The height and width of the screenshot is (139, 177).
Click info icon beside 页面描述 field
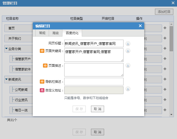point(128,65)
